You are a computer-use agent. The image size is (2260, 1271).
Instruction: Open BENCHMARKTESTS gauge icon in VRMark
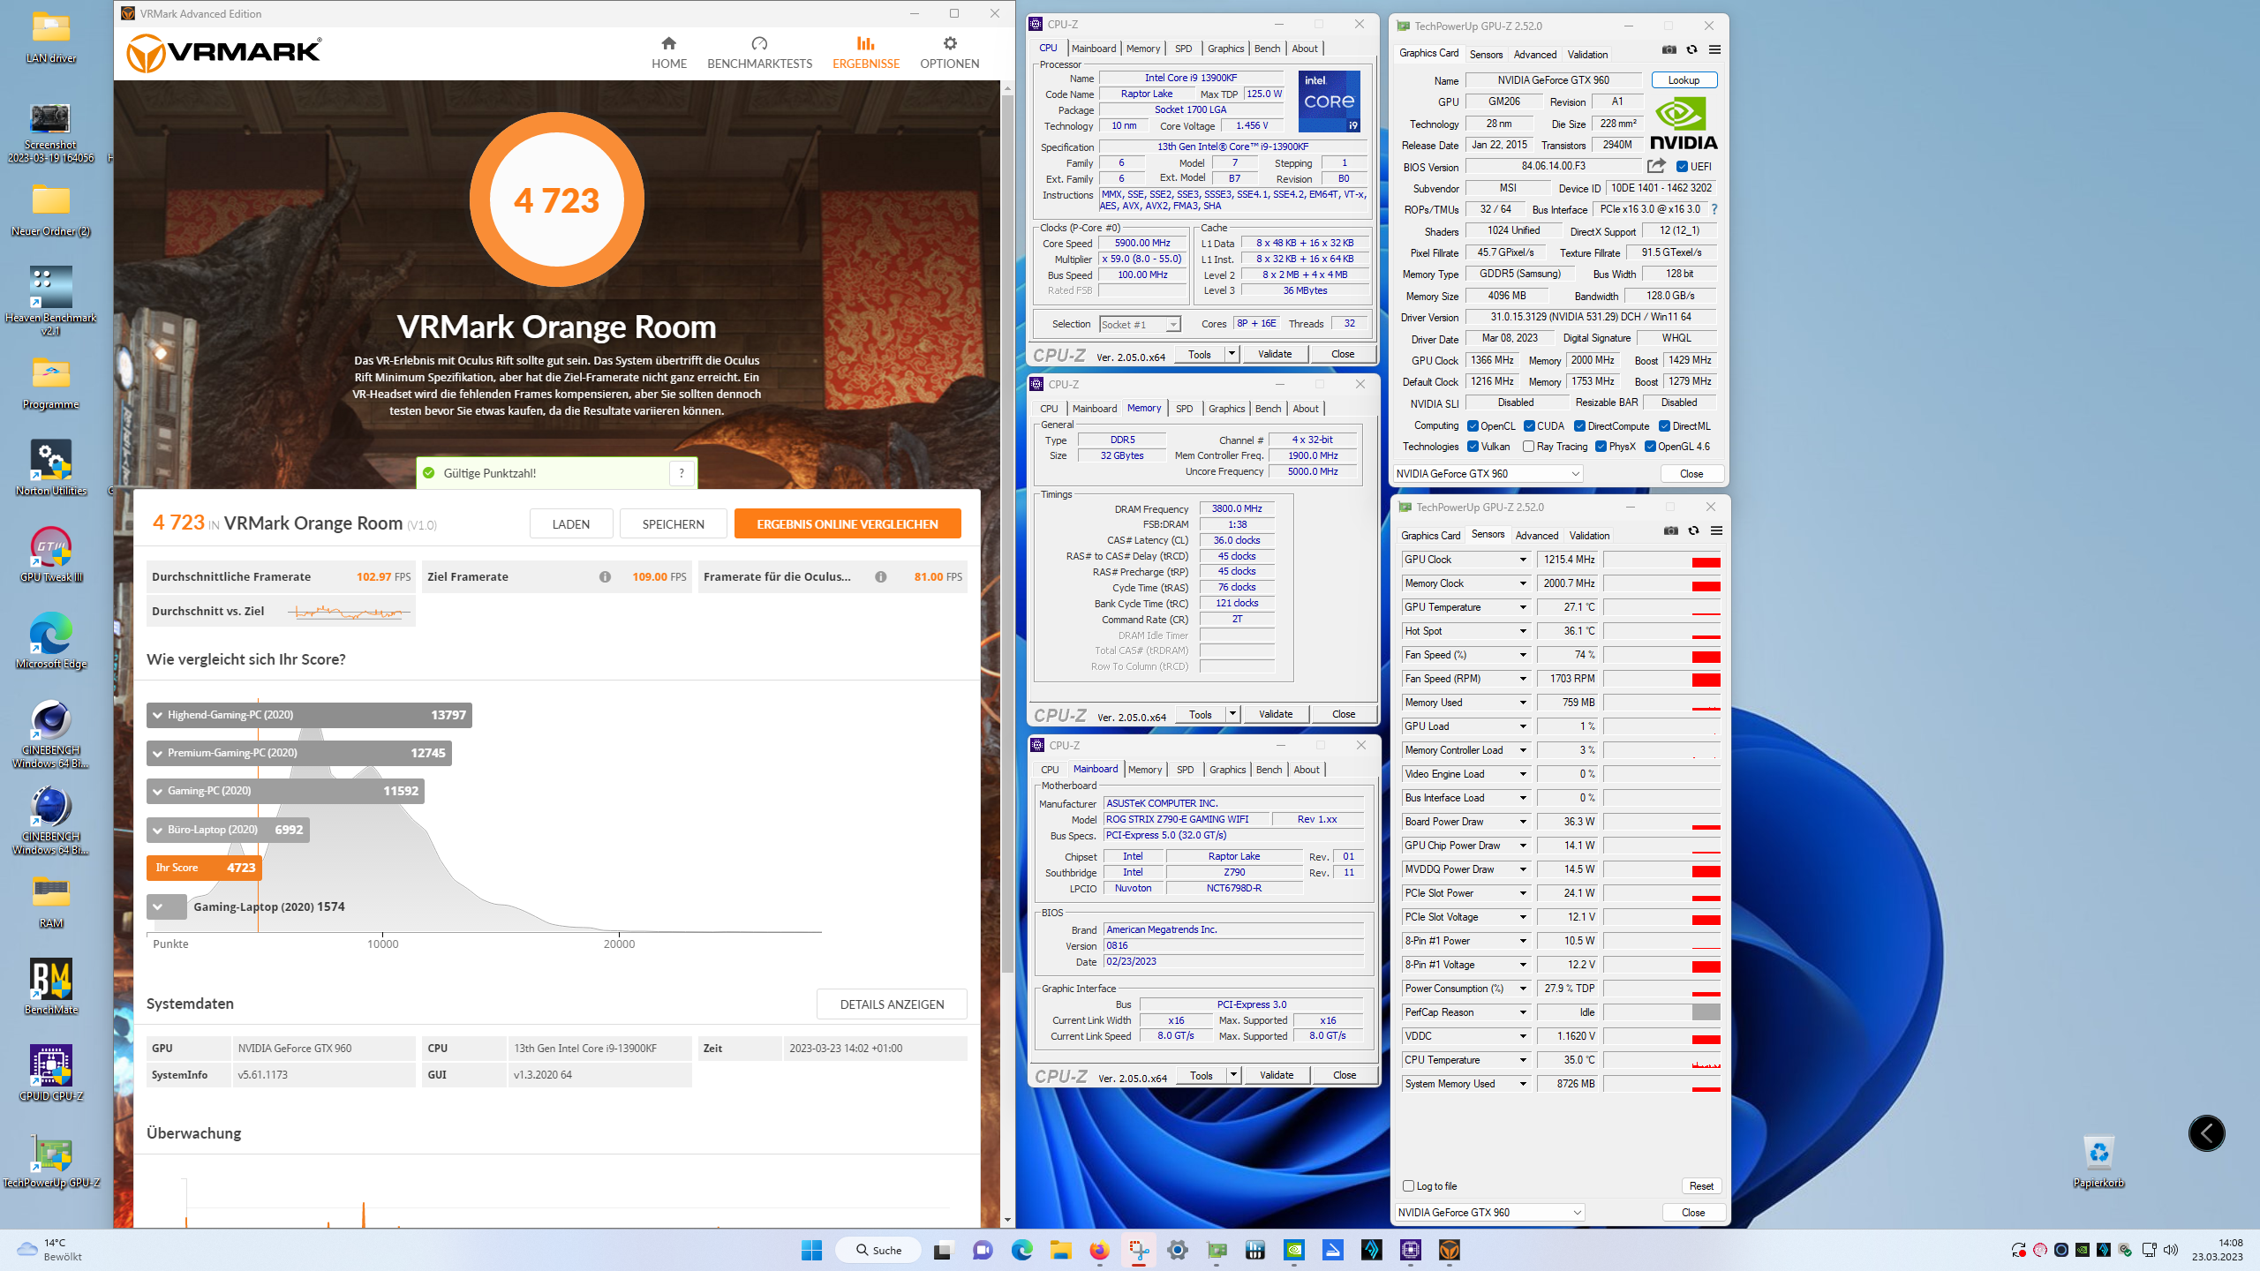pyautogui.click(x=759, y=43)
